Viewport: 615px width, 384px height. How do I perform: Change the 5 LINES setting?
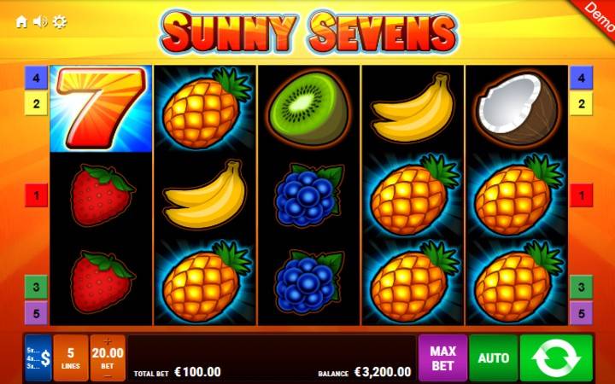coord(71,358)
